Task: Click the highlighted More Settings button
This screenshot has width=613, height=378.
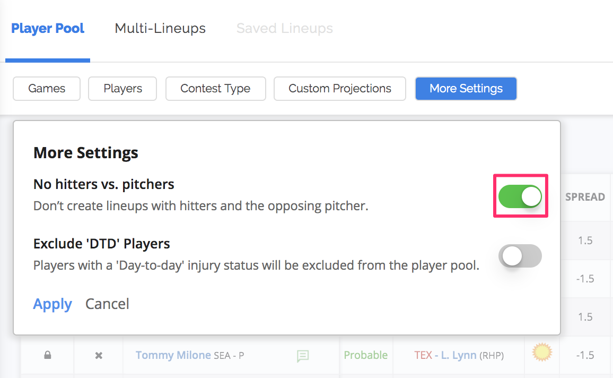Action: pyautogui.click(x=466, y=89)
